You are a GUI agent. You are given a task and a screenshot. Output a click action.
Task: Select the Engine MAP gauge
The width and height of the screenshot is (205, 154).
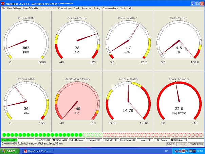pyautogui.click(x=26, y=101)
